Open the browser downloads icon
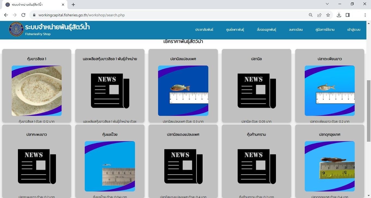Viewport: 371px width, 198px height. (339, 15)
